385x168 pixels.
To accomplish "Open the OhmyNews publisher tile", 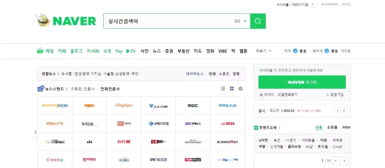I will 124,106.
